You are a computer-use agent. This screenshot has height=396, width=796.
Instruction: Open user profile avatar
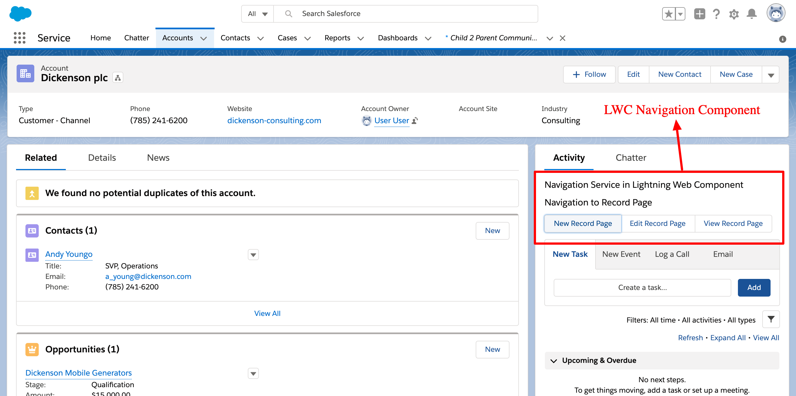click(x=776, y=13)
